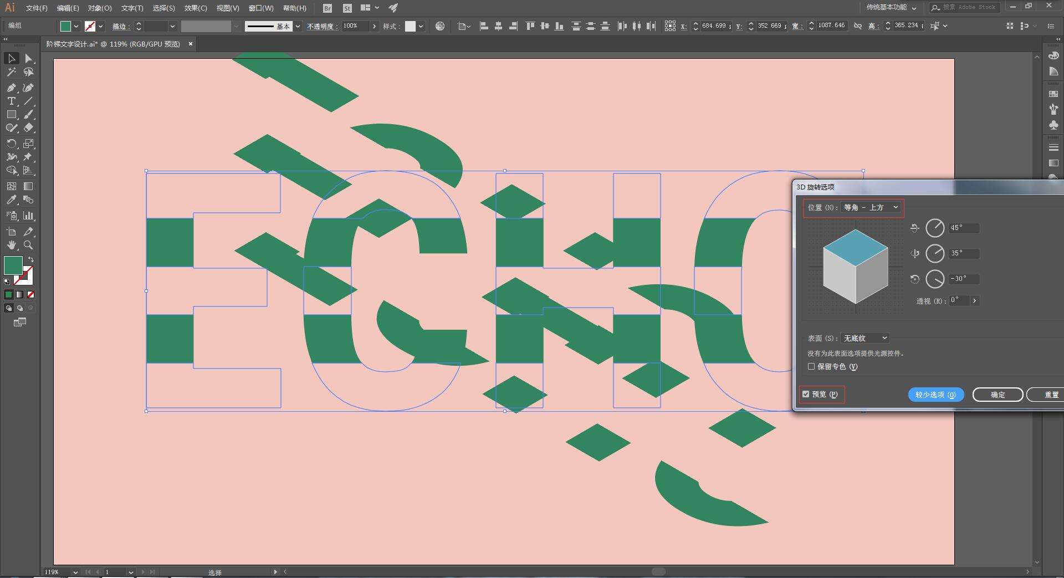The width and height of the screenshot is (1064, 578).
Task: Expand the 表面 无底纹 dropdown
Action: [x=864, y=338]
